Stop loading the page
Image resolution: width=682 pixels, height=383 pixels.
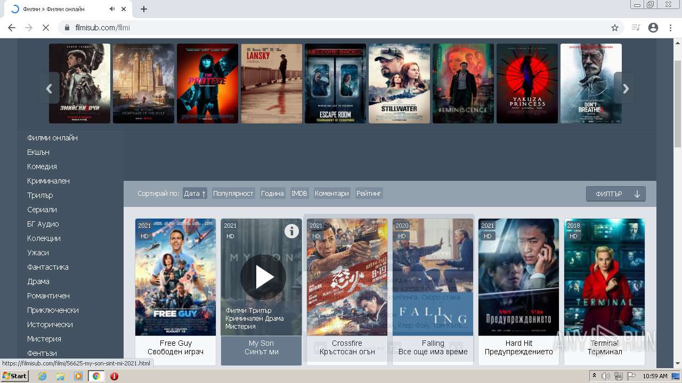(x=46, y=28)
